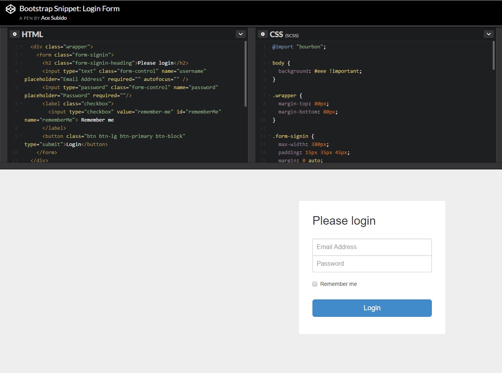Expand the code fold arrow on HTML line 1

tap(21, 46)
